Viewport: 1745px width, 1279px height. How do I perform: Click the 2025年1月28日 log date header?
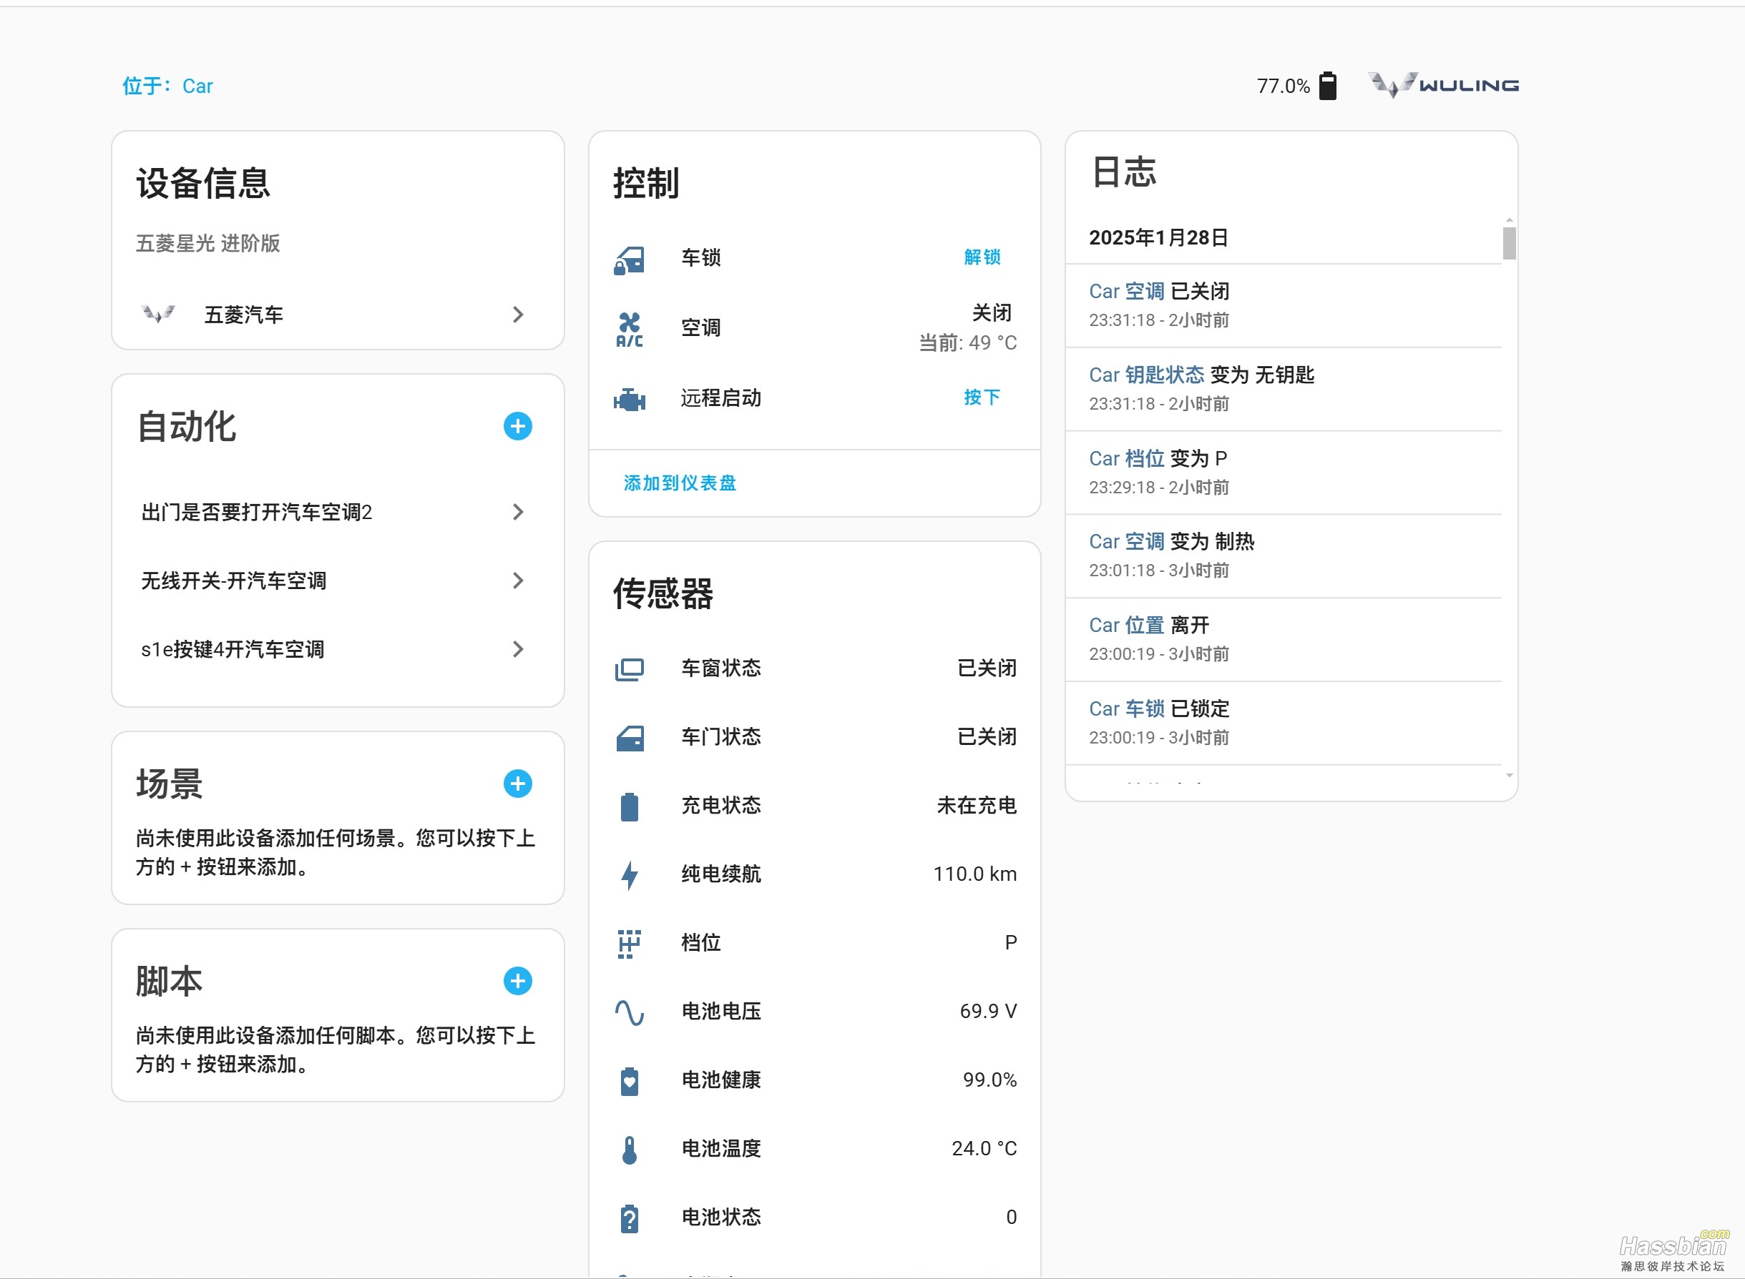coord(1158,237)
